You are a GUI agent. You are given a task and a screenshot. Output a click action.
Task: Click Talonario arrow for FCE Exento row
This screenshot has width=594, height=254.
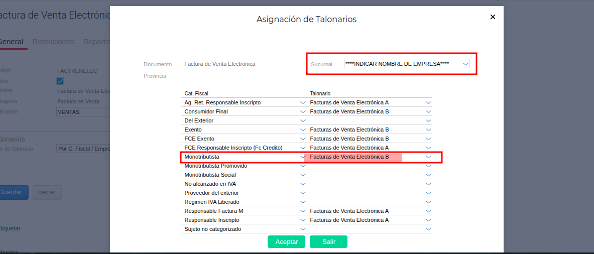click(x=428, y=139)
